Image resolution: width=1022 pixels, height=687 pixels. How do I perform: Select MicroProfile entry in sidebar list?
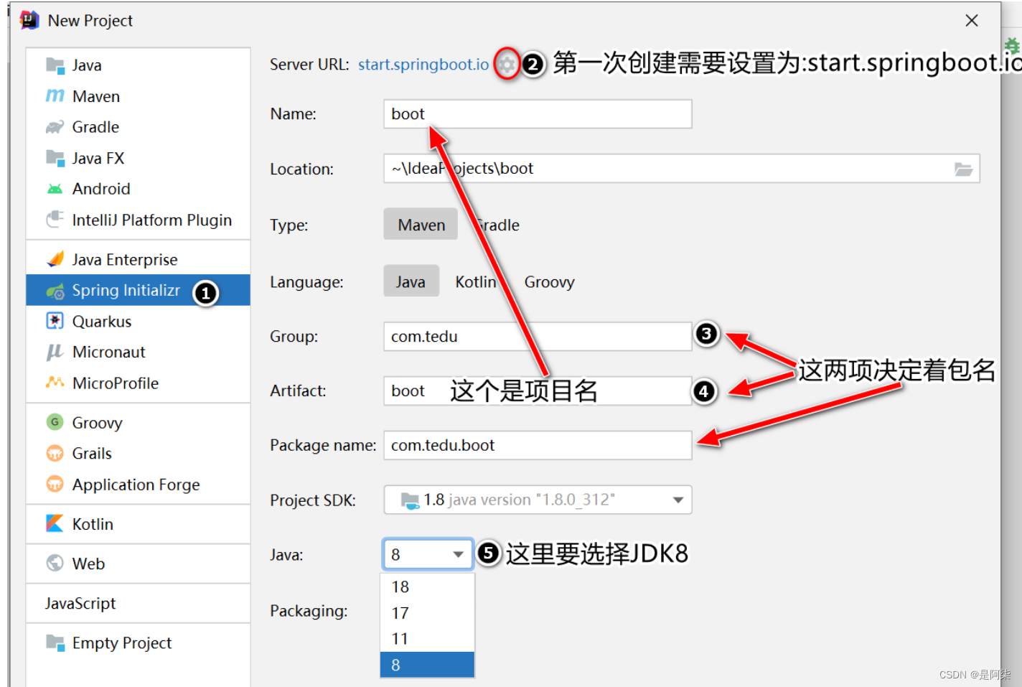(x=138, y=383)
